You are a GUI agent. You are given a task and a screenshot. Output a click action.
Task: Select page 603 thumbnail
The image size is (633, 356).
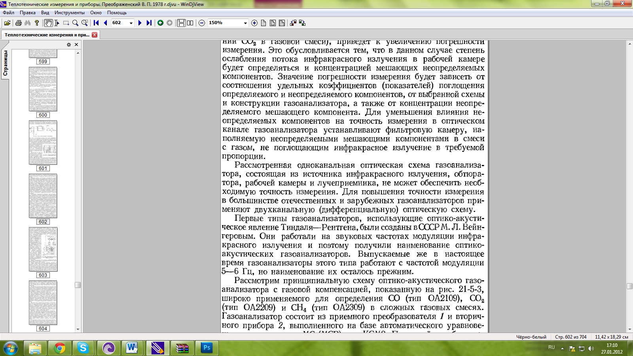43,249
